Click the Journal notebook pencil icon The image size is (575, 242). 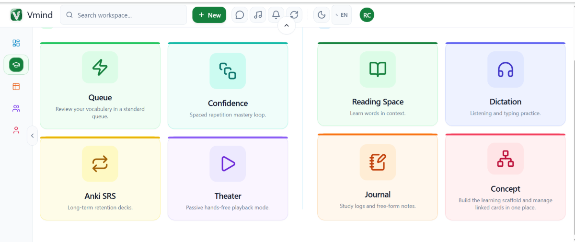tap(378, 162)
